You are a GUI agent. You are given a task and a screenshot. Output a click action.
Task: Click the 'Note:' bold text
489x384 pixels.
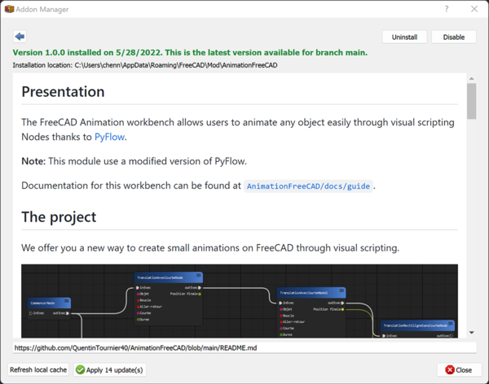(x=33, y=161)
